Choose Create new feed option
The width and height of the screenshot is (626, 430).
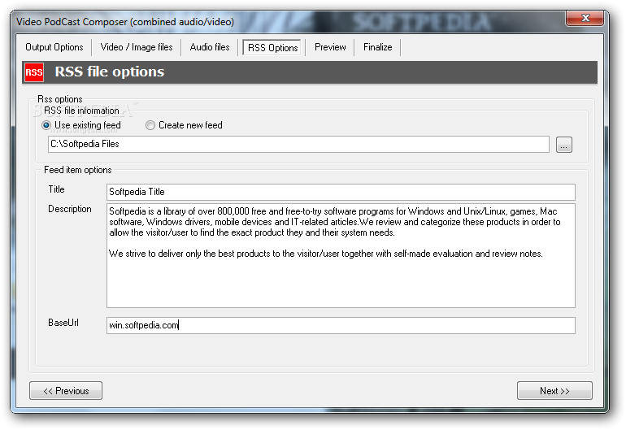pos(184,125)
